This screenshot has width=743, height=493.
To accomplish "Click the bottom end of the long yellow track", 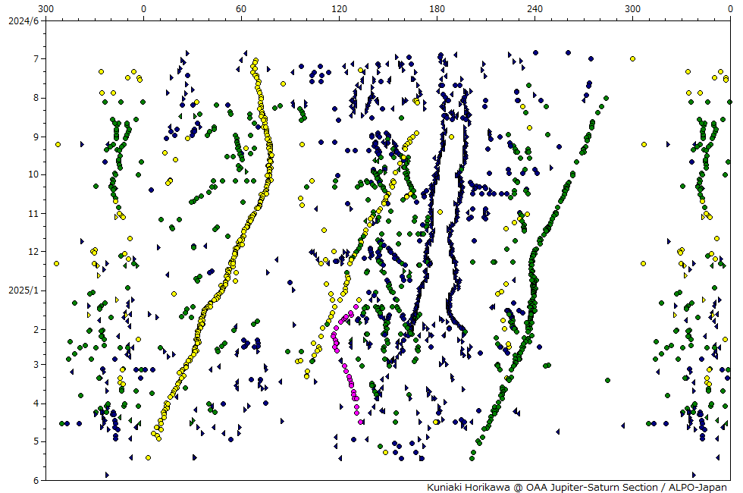I will pos(158,438).
